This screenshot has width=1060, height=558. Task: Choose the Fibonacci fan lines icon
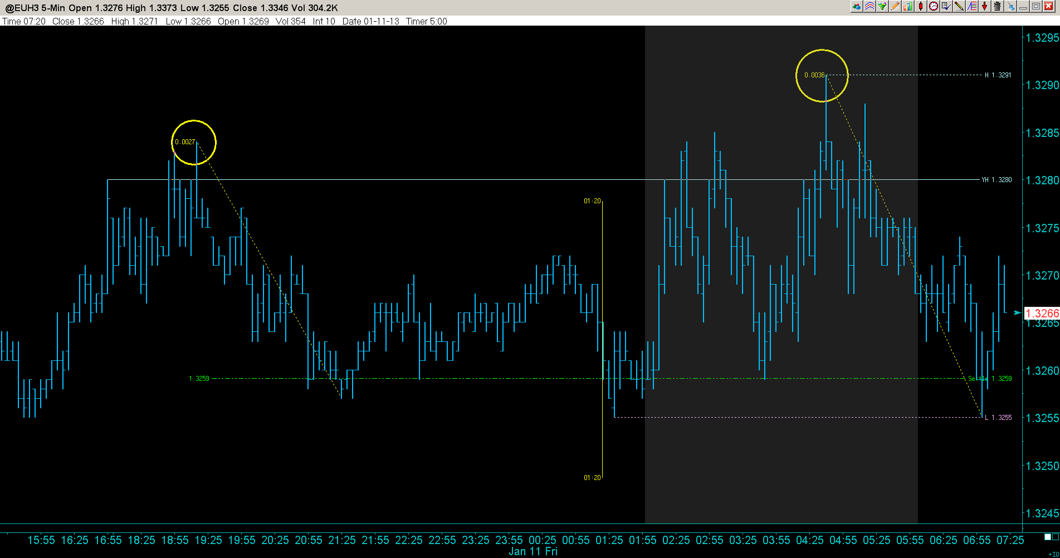coord(972,6)
